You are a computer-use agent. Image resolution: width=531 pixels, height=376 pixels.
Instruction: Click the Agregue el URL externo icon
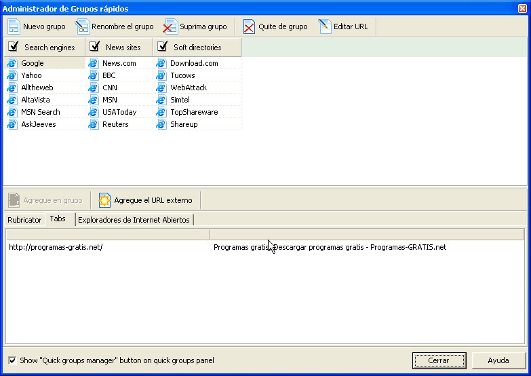104,200
